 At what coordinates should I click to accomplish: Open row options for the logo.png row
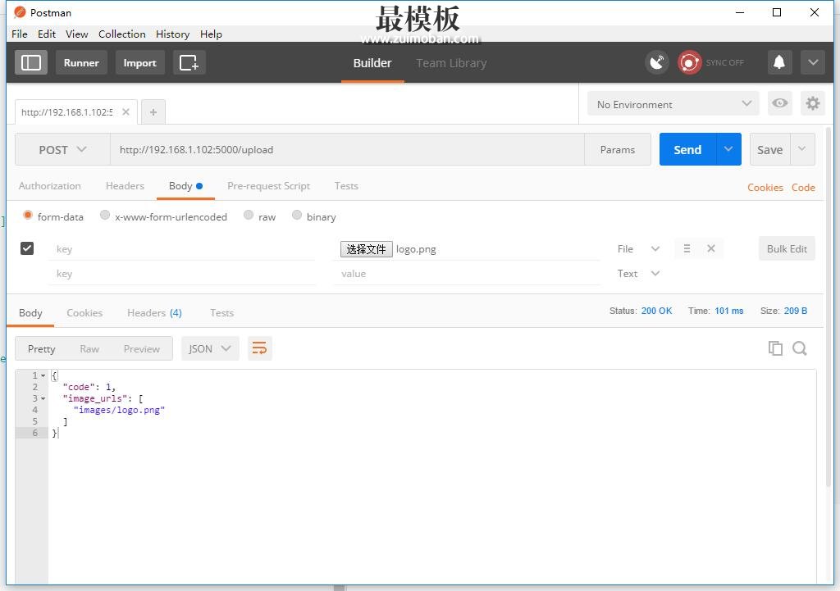pos(687,248)
